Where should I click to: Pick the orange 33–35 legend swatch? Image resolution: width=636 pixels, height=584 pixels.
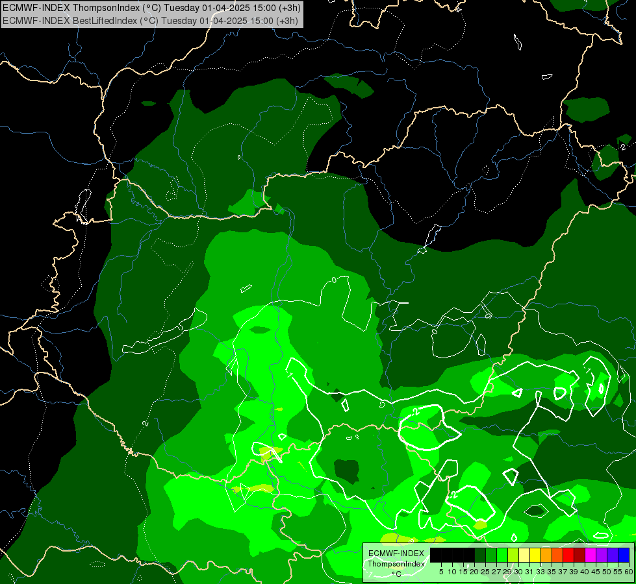[546, 555]
